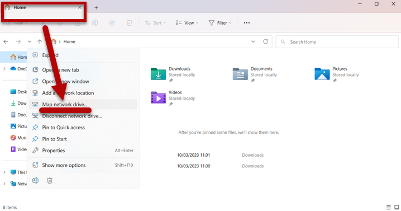Click the Properties wrench icon
The width and height of the screenshot is (401, 211).
click(x=35, y=151)
